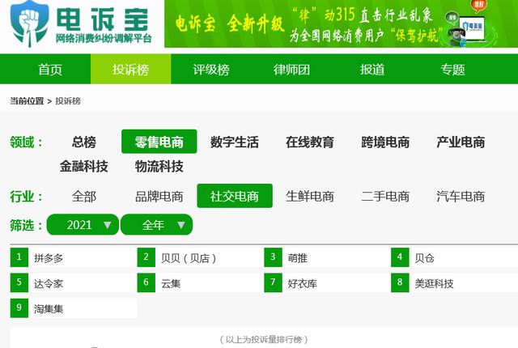Open rank 5 entry 达令家
The height and width of the screenshot is (348, 518).
(74, 283)
